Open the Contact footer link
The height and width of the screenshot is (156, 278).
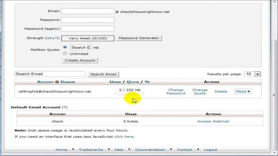[184, 149]
